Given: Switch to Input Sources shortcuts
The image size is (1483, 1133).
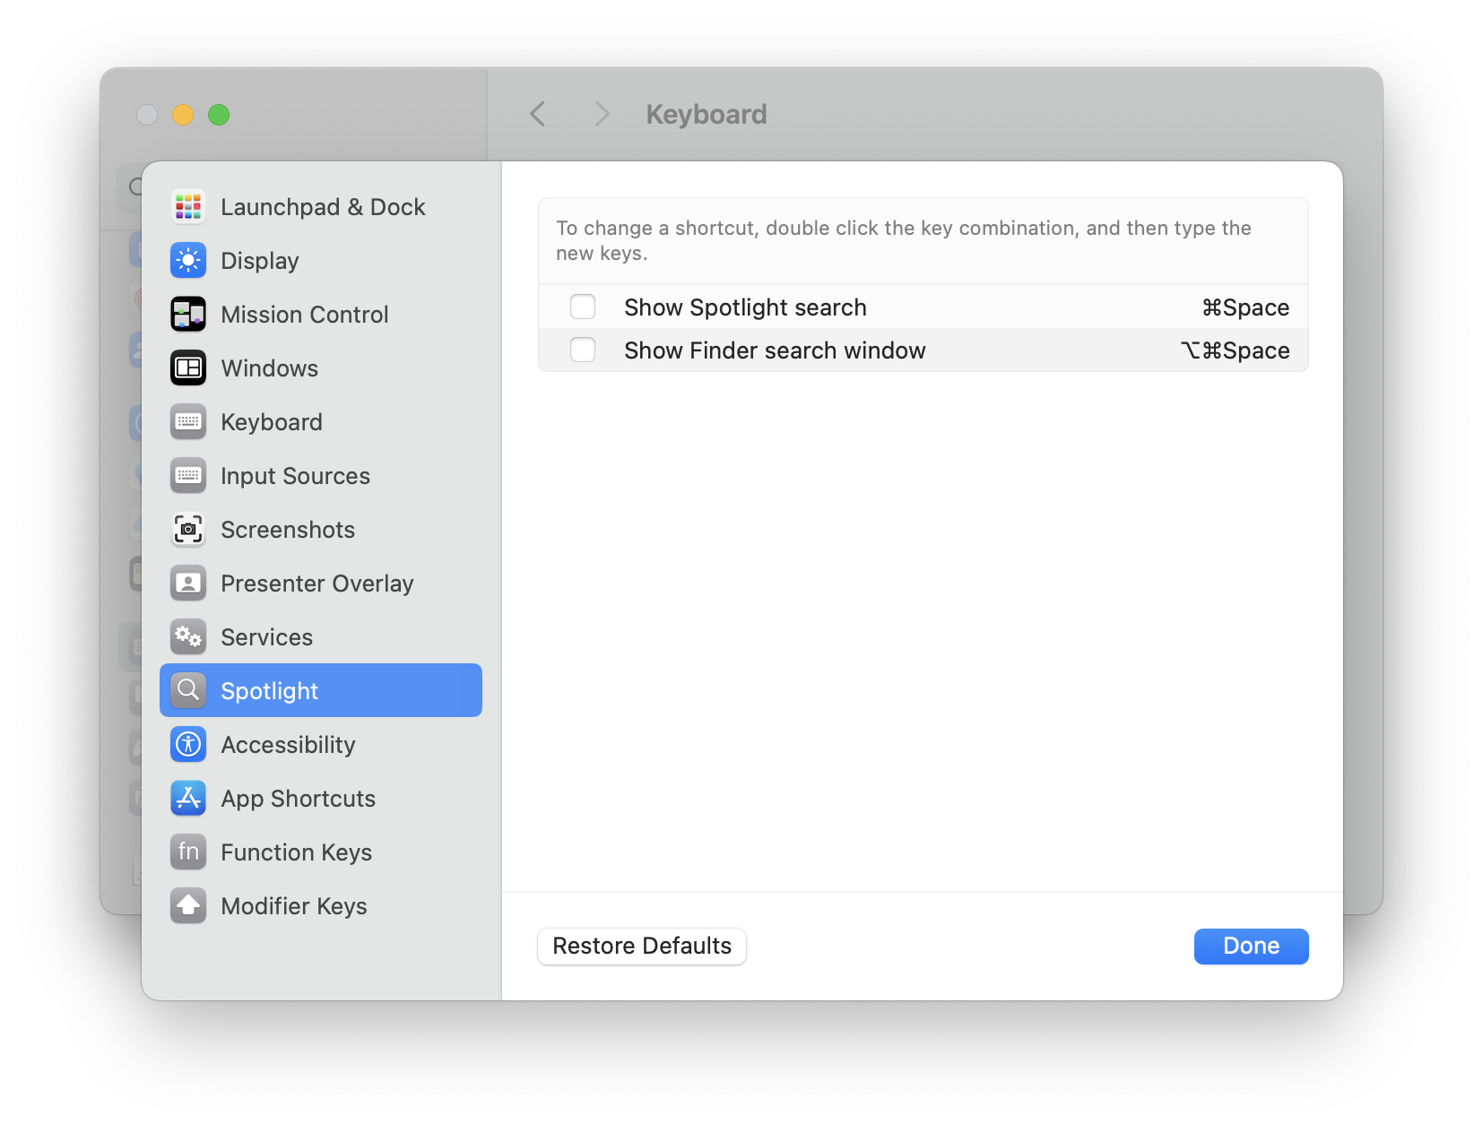Looking at the screenshot, I should pyautogui.click(x=321, y=476).
